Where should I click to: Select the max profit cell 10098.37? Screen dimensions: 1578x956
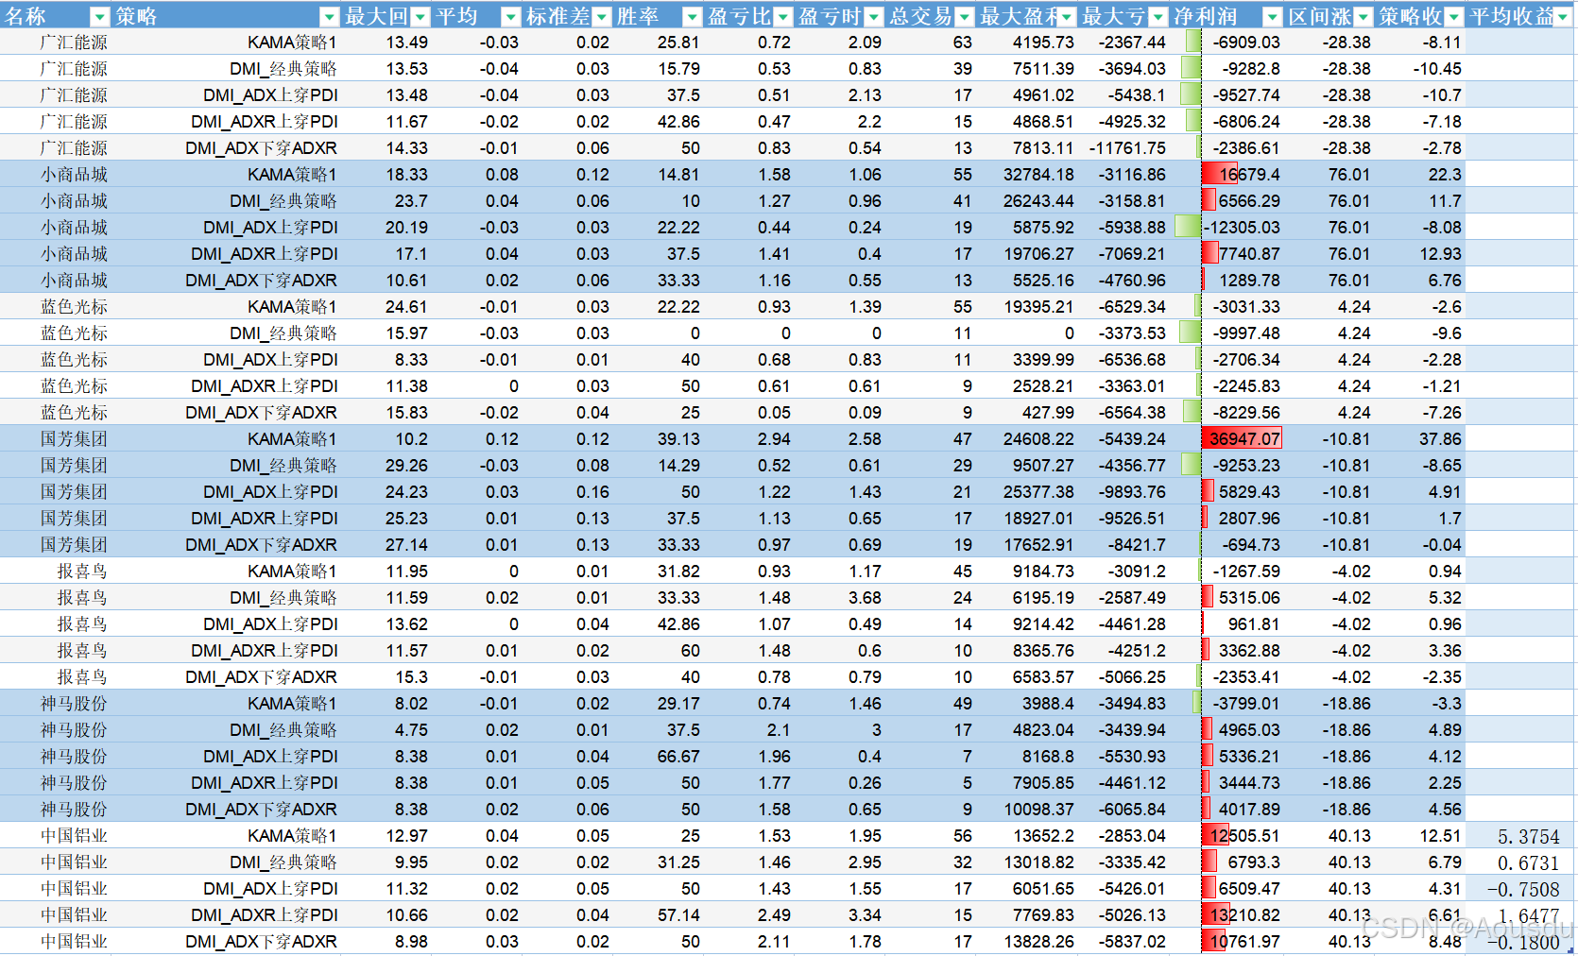(x=1027, y=810)
